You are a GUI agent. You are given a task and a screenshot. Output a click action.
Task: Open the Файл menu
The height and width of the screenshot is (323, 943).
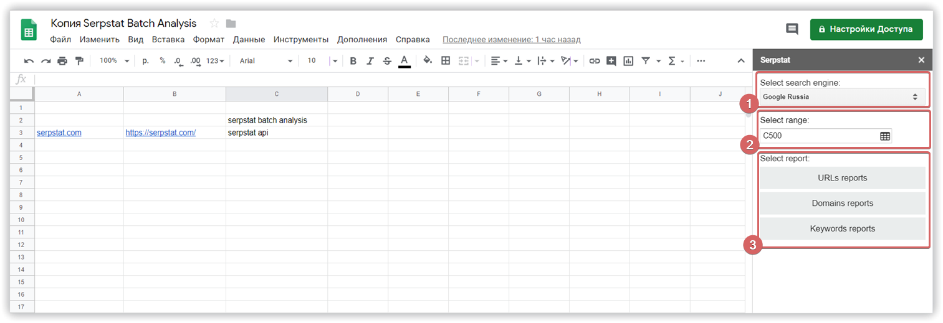tap(60, 39)
